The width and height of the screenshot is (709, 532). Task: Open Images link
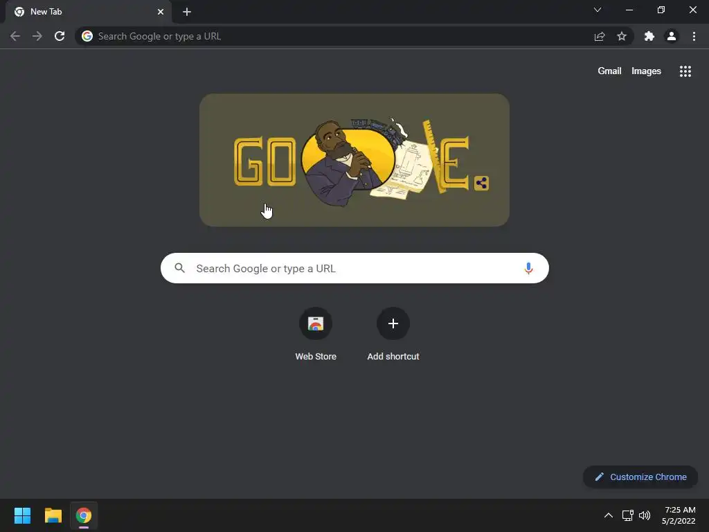pyautogui.click(x=646, y=71)
